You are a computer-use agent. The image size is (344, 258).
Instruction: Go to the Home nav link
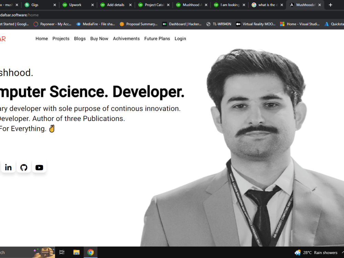click(x=42, y=39)
